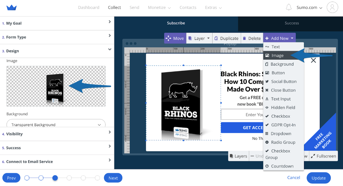Screen dimensions: 343x186
Task: Add a new Image element
Action: pos(284,56)
